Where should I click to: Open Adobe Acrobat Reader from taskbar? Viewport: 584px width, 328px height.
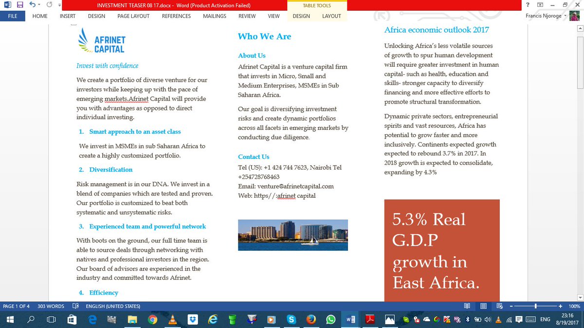tap(370, 319)
